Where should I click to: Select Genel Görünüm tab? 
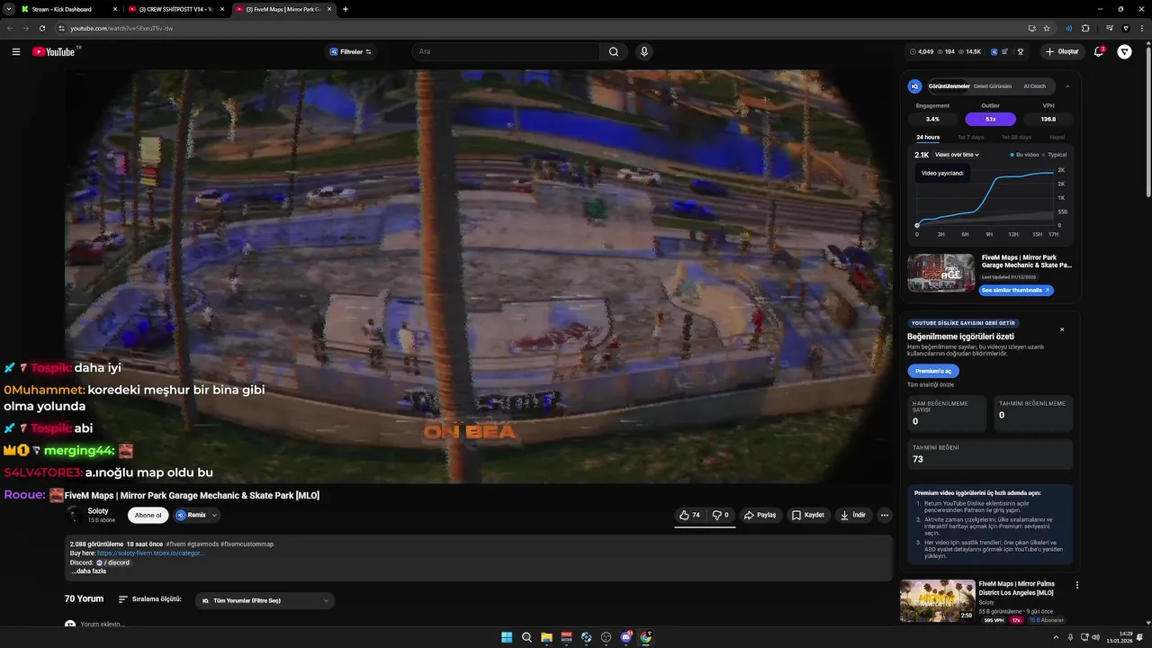[993, 86]
